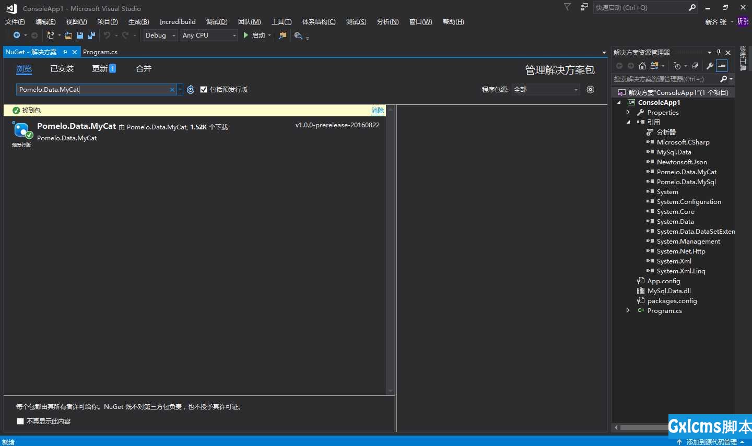Open the Incredibuild menu

(x=178, y=22)
